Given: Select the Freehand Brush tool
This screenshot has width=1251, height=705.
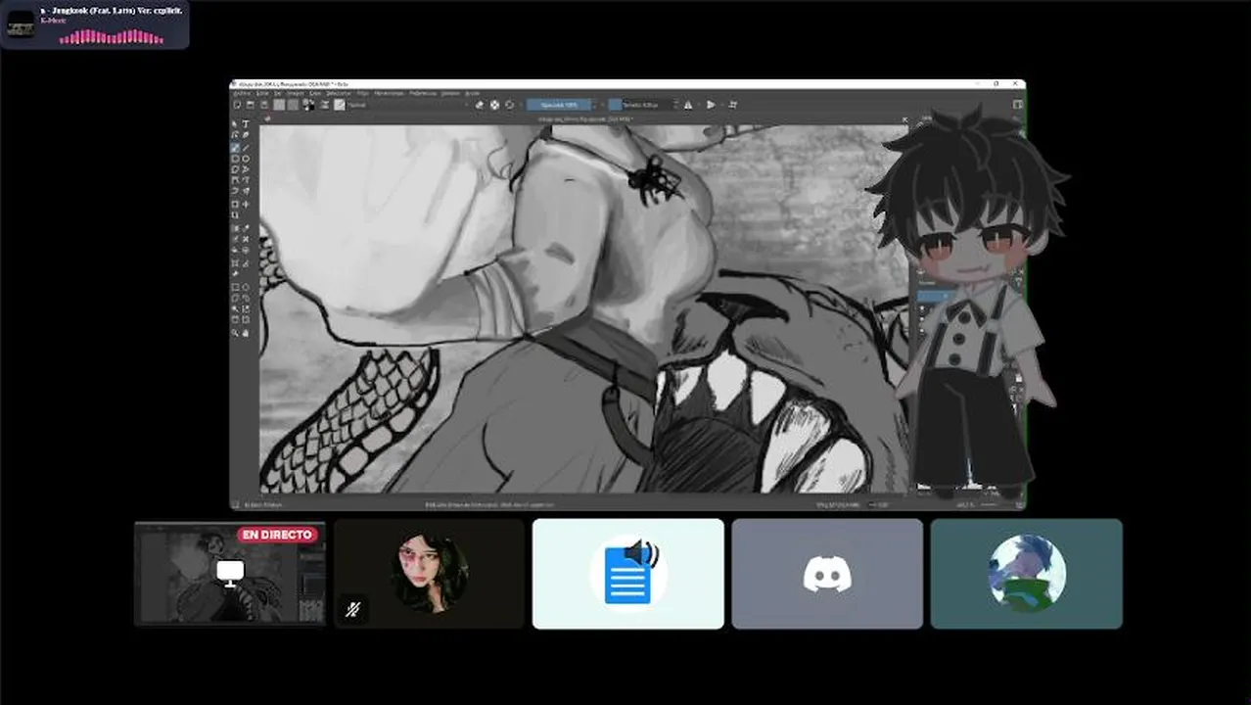Looking at the screenshot, I should 235,147.
